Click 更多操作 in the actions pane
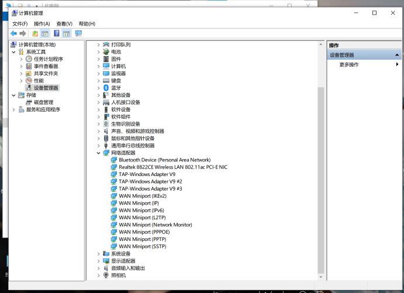404x293 pixels. pos(349,64)
